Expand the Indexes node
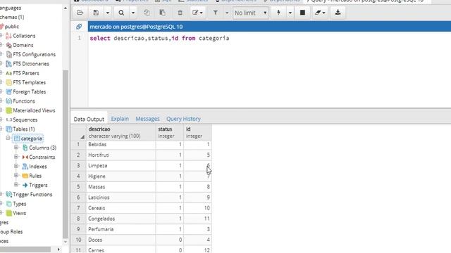The width and height of the screenshot is (451, 253). tap(16, 166)
